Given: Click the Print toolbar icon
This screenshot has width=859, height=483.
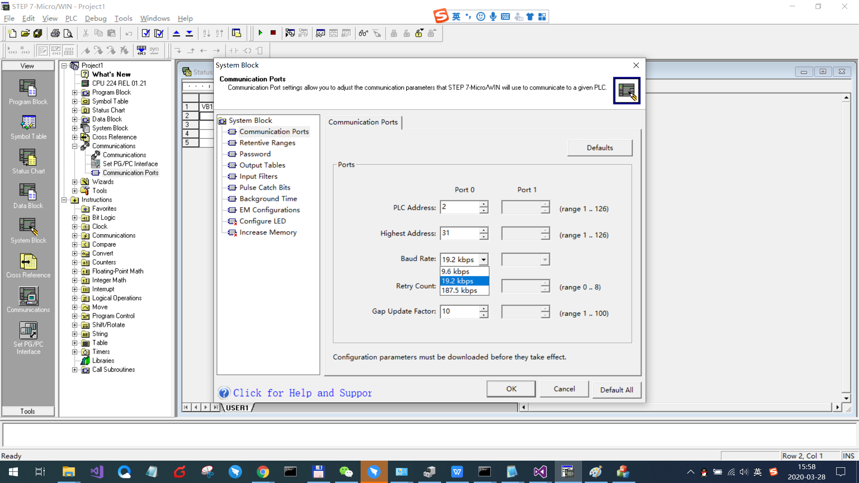Looking at the screenshot, I should [55, 33].
